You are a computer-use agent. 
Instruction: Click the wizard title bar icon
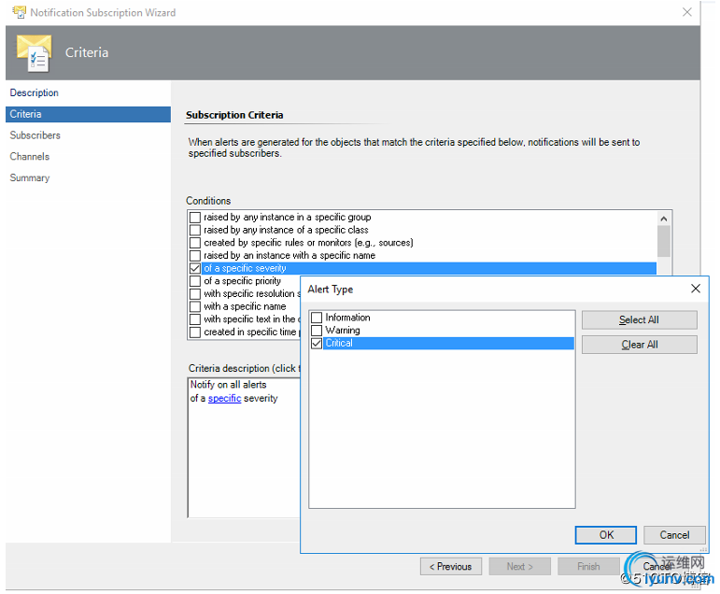coord(20,12)
